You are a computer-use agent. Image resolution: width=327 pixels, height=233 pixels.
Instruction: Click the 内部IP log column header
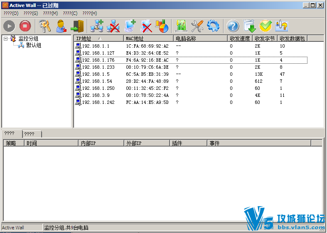click(x=101, y=143)
